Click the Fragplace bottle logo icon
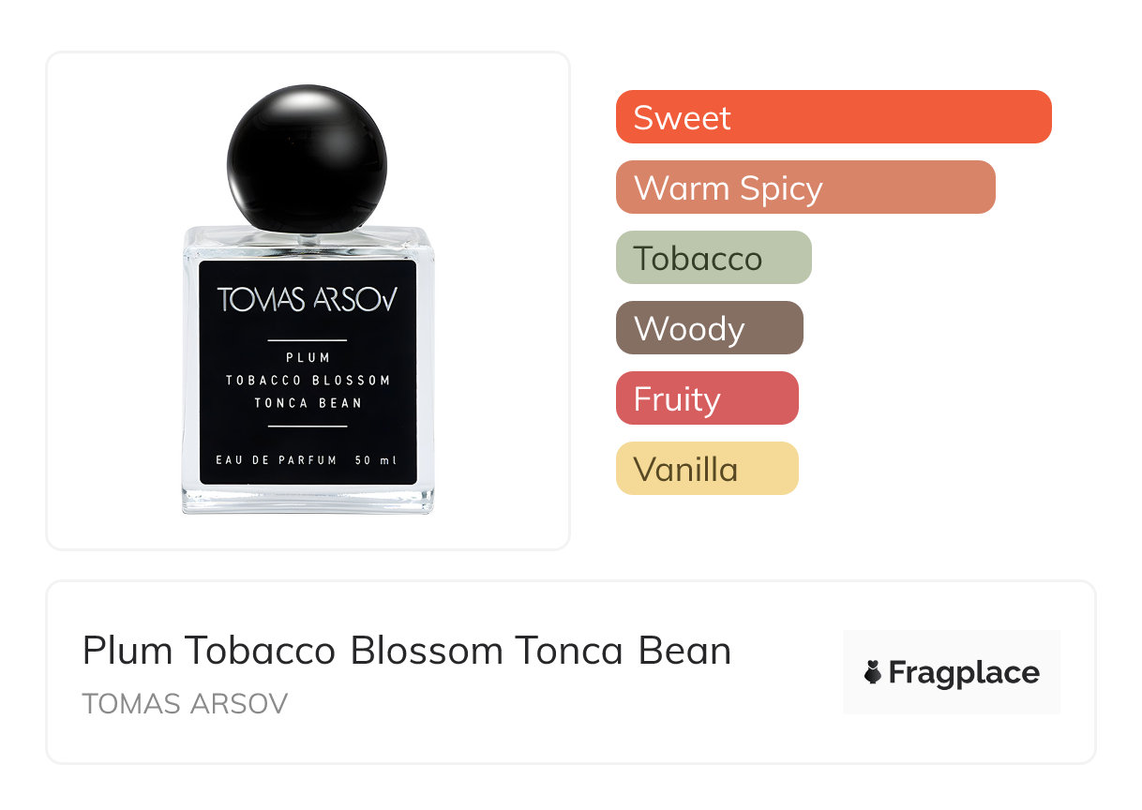This screenshot has width=1142, height=810. pos(873,672)
